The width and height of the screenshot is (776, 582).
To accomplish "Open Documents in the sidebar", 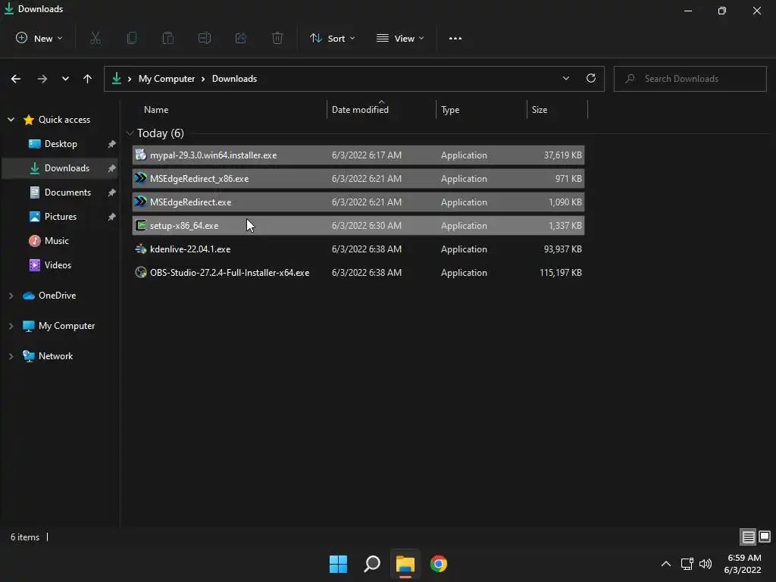I will [x=61, y=192].
